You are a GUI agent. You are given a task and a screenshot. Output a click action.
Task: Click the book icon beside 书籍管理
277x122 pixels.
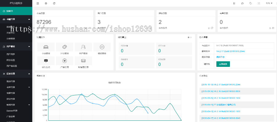4,19
